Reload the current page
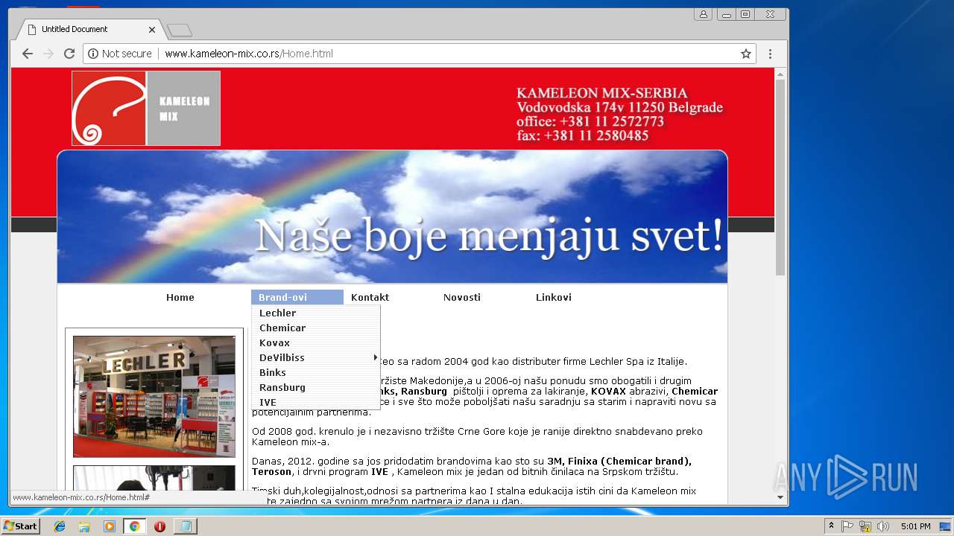Image resolution: width=954 pixels, height=536 pixels. pyautogui.click(x=69, y=54)
